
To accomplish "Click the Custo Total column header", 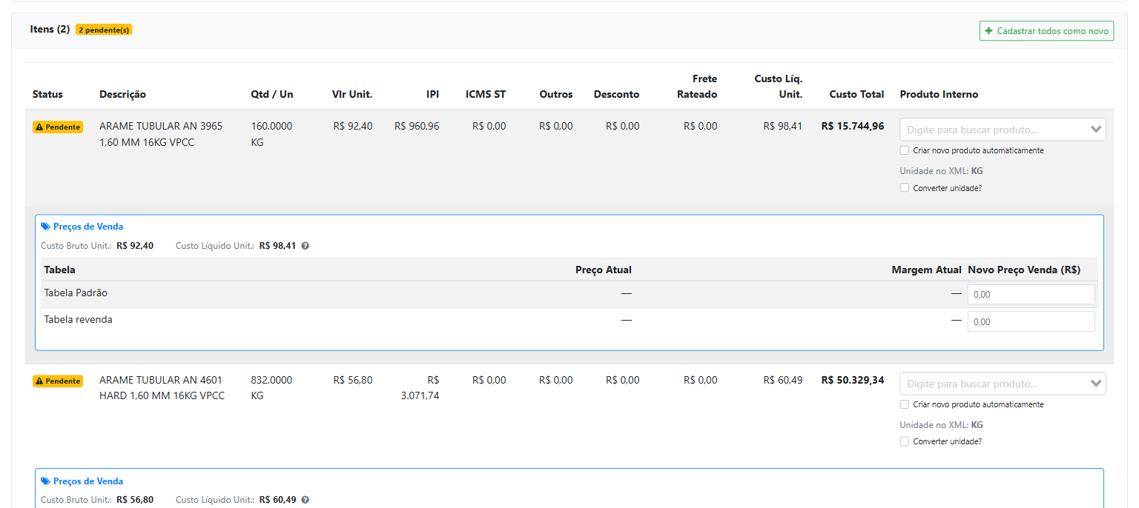I will click(x=856, y=94).
